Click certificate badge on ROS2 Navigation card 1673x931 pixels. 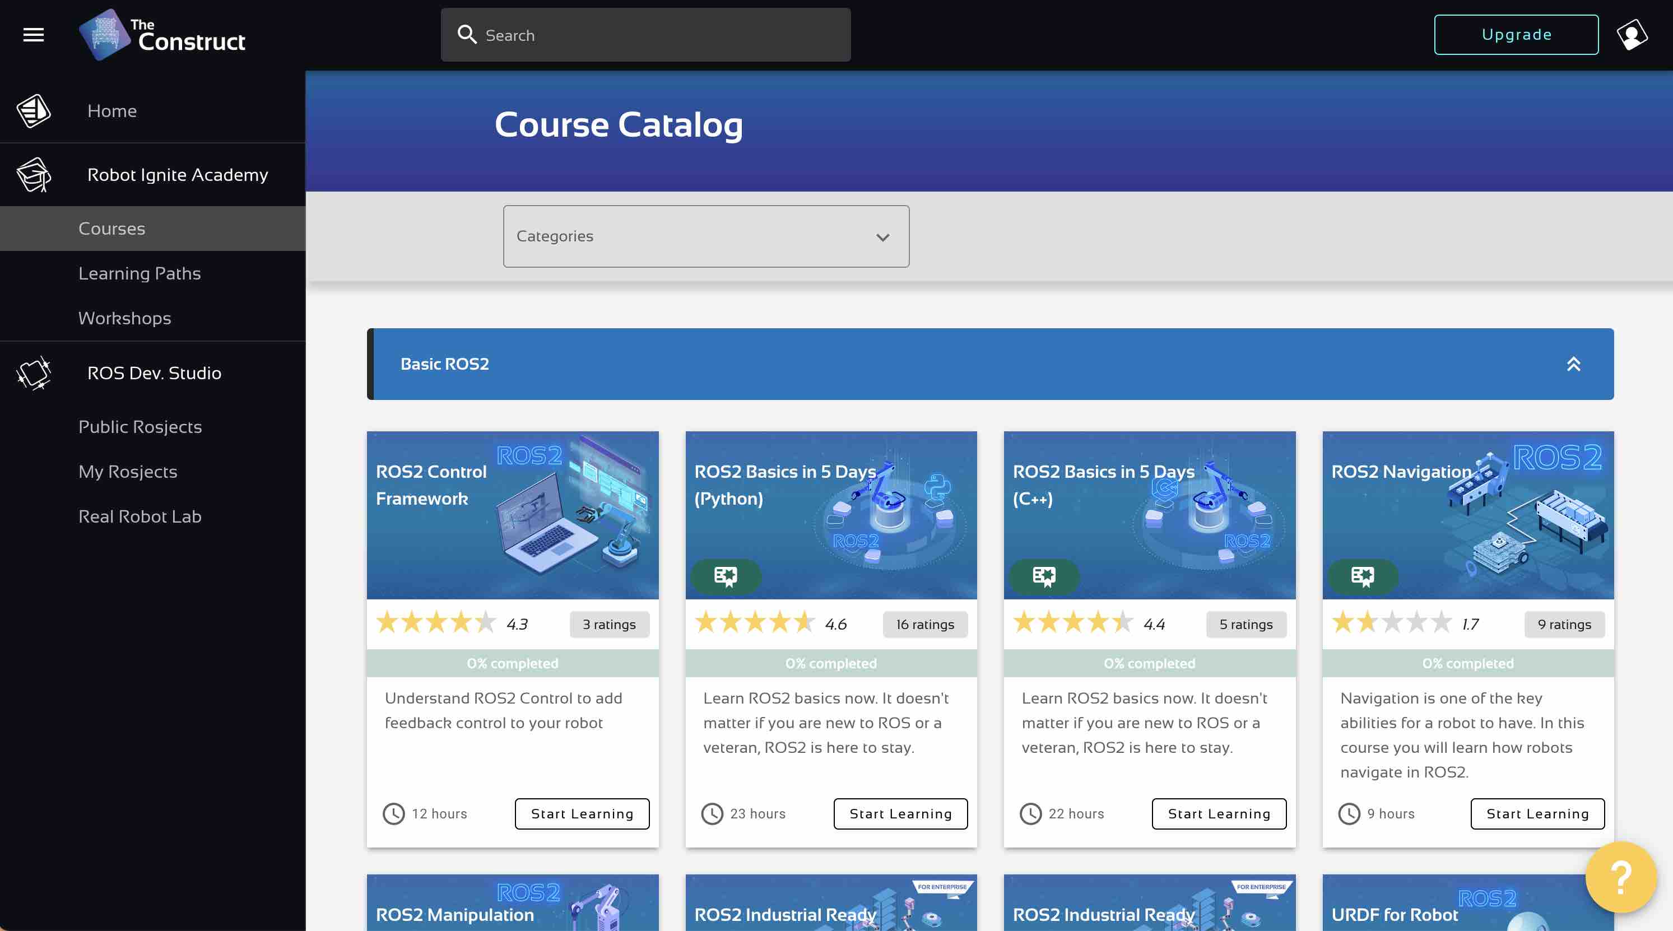point(1363,576)
